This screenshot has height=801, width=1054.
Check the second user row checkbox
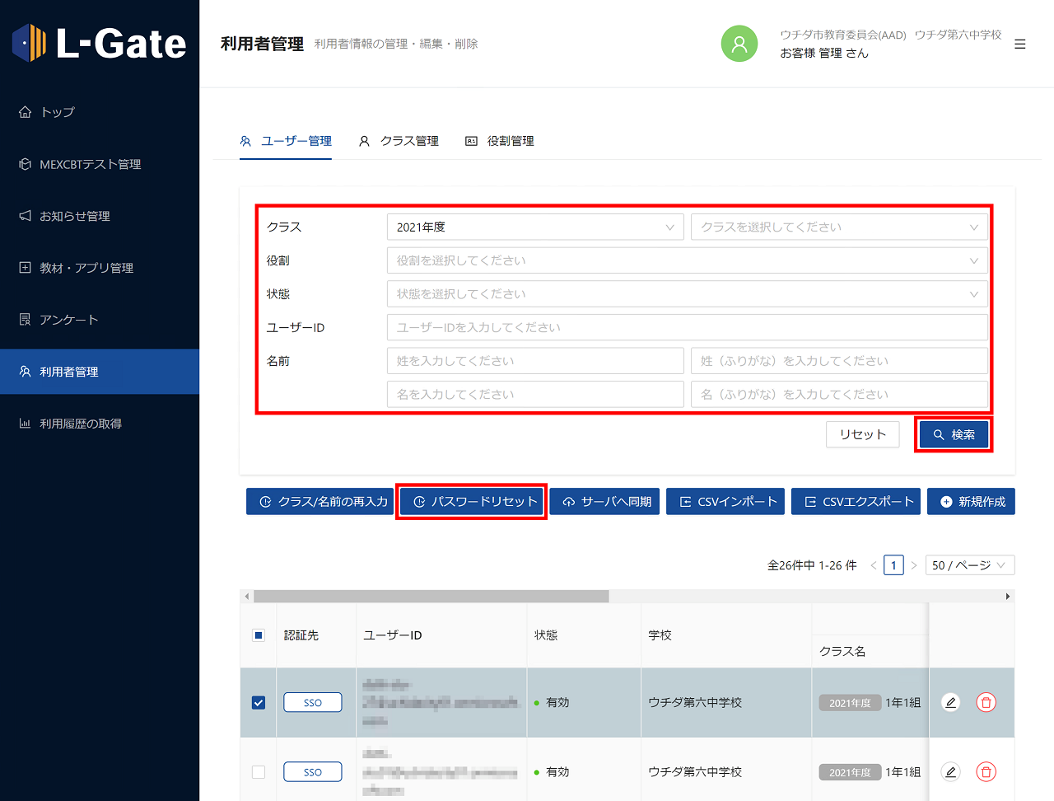point(257,771)
